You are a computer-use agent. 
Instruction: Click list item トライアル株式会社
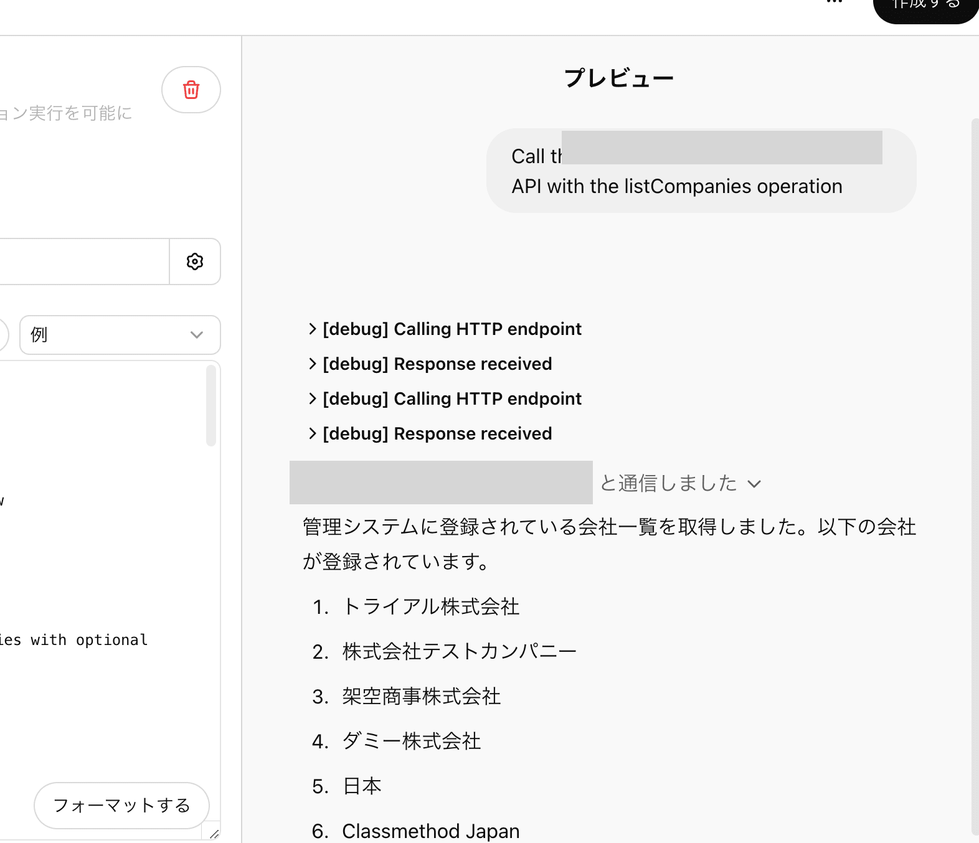[x=431, y=606]
